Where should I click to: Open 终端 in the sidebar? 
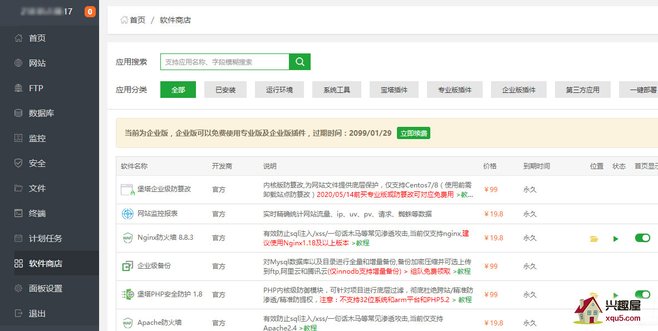tap(50, 213)
